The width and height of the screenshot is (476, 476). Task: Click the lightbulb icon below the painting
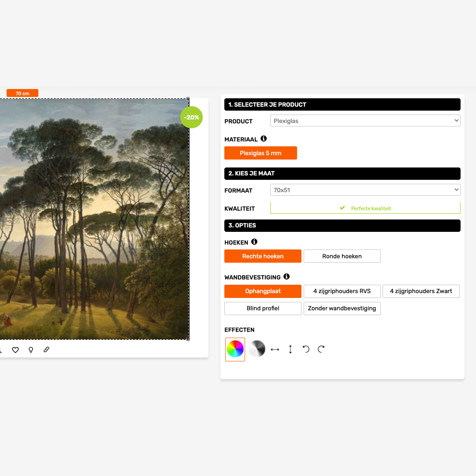tap(31, 350)
